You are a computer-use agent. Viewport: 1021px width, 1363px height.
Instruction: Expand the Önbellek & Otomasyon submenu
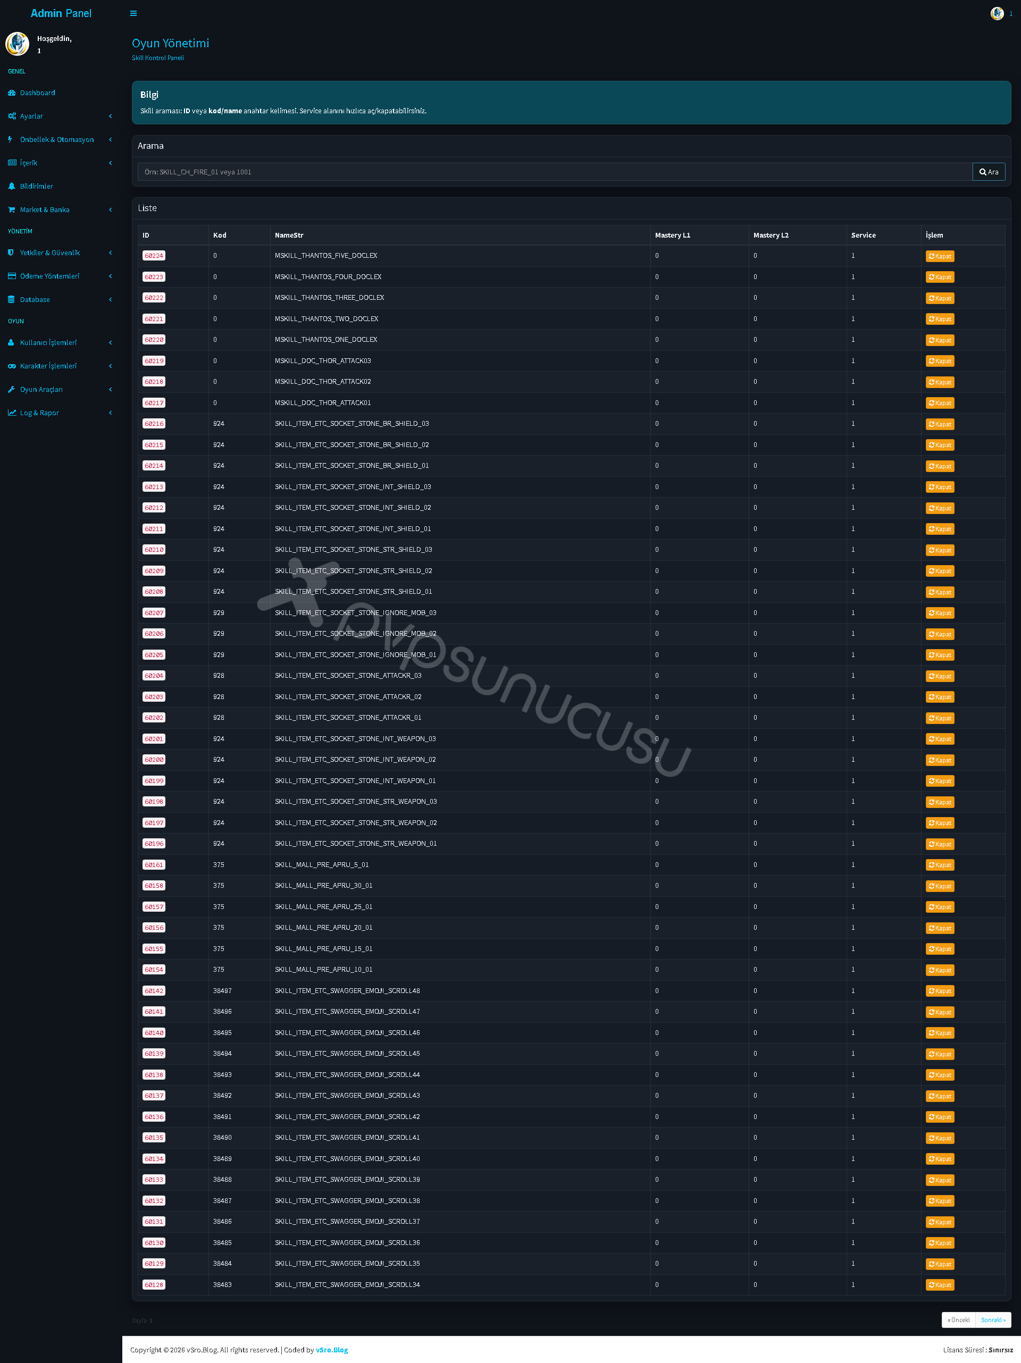click(60, 140)
